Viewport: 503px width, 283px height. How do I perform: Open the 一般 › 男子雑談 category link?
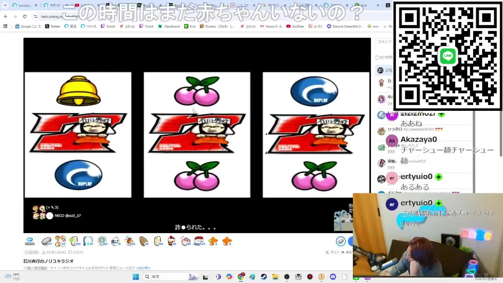click(x=35, y=268)
